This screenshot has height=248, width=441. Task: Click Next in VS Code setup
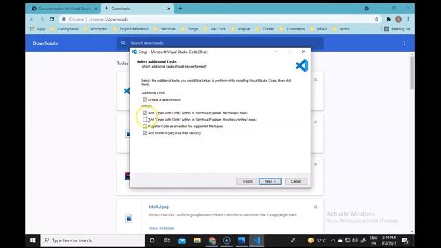click(x=270, y=181)
